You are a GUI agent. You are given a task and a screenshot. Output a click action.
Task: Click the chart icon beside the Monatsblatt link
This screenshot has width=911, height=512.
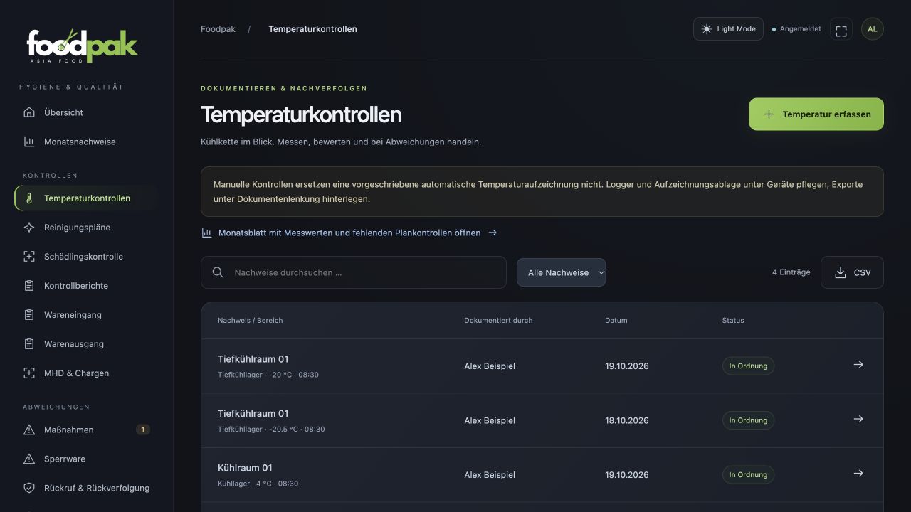point(206,233)
